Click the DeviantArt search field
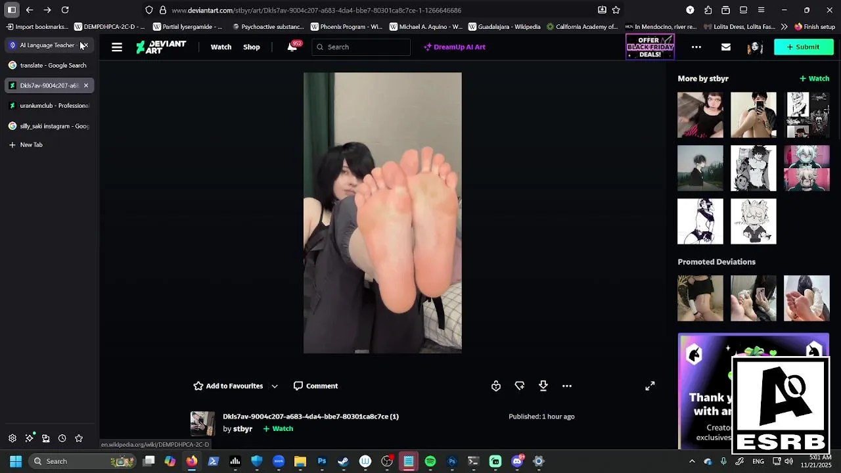This screenshot has height=473, width=841. point(361,47)
